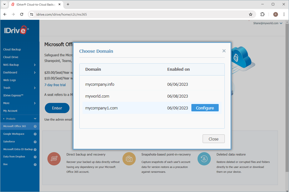The height and width of the screenshot is (192, 289).
Task: Close the Choose Domain dialog with Close button
Action: 214,139
